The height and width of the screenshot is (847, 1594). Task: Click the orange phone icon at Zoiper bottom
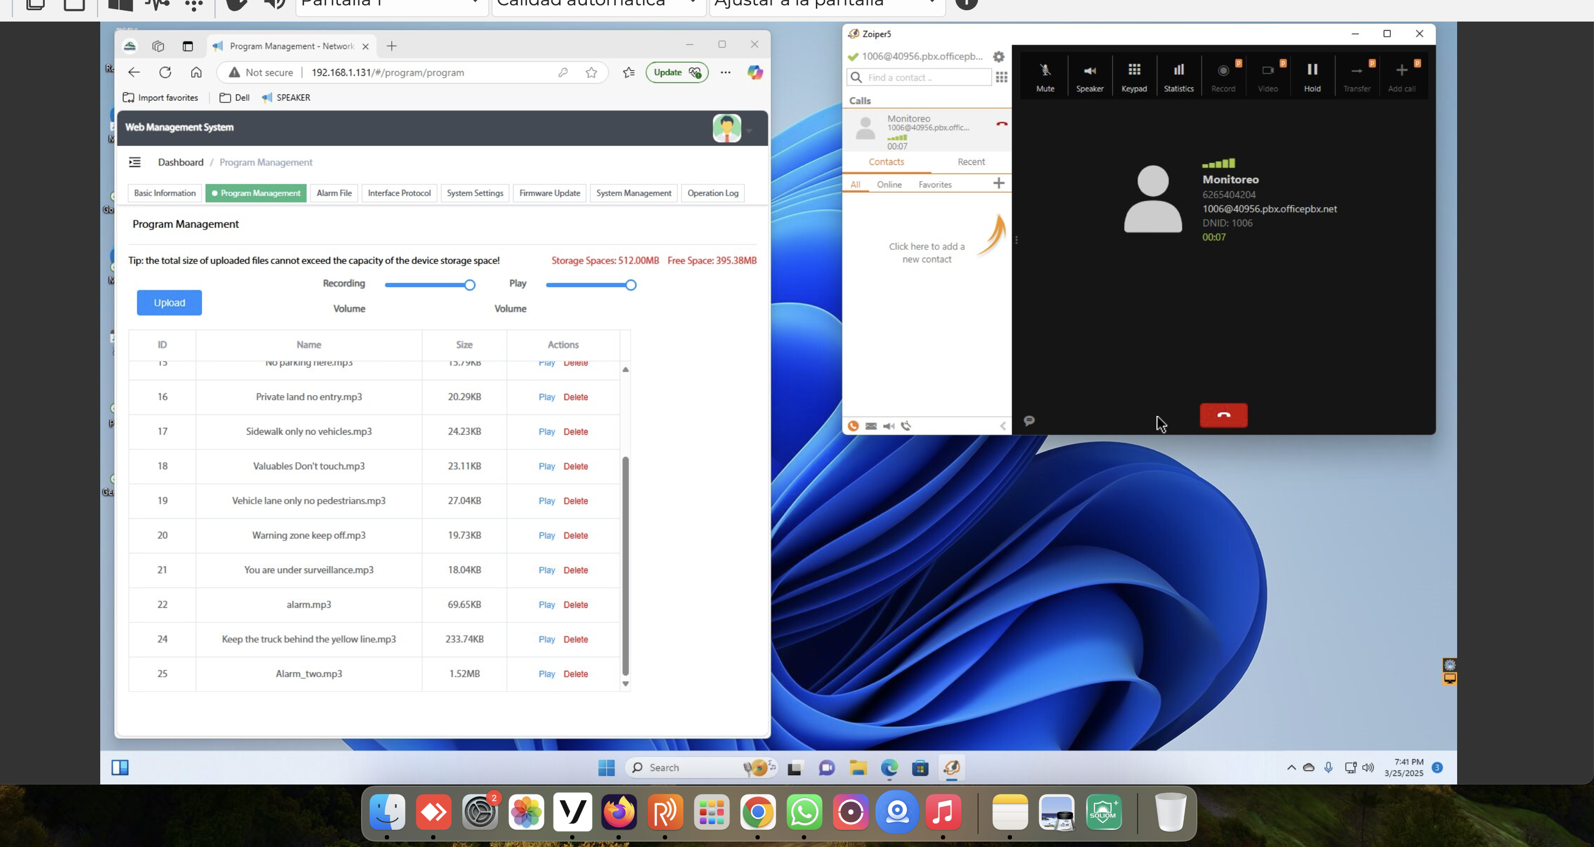coord(853,426)
